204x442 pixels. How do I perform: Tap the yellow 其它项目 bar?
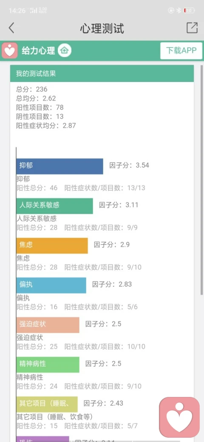coord(47,404)
